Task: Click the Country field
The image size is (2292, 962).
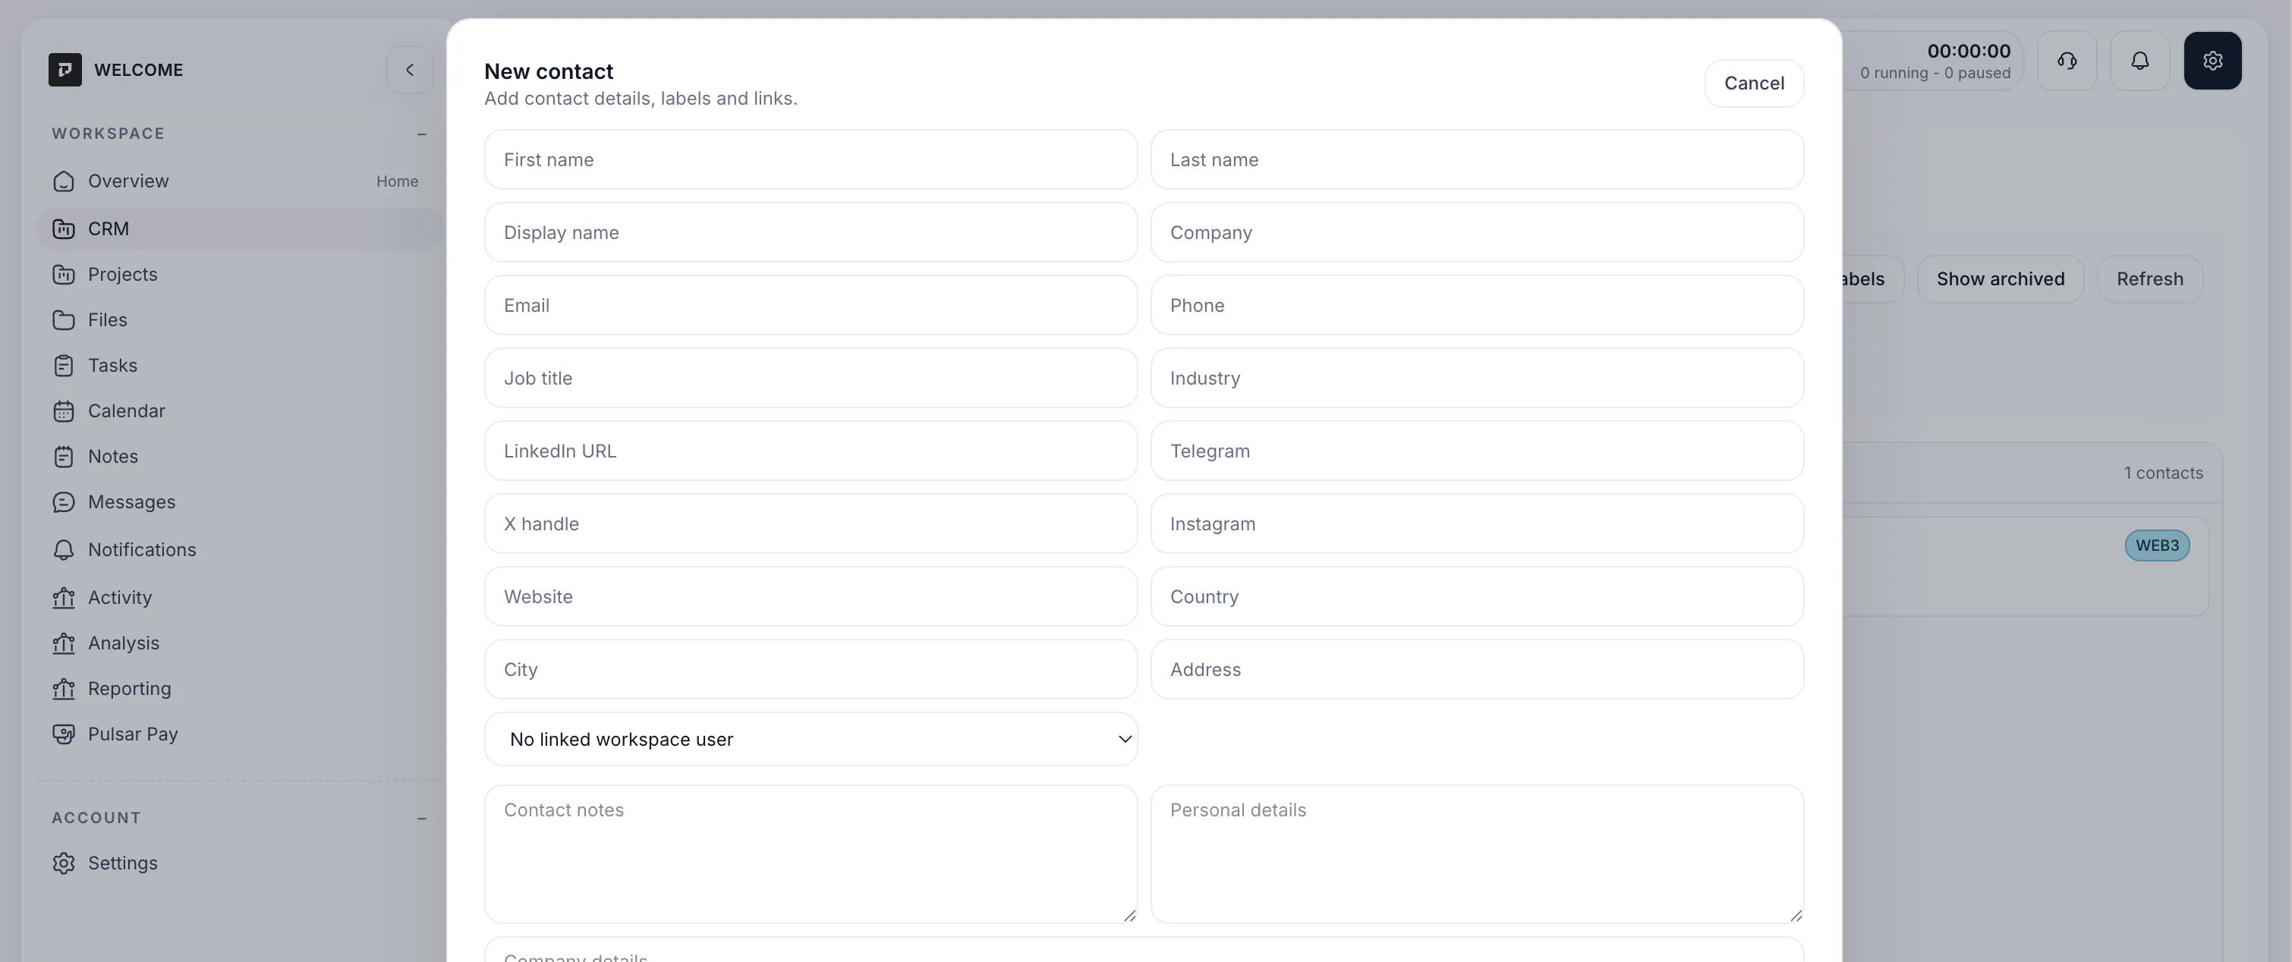Action: pos(1477,598)
